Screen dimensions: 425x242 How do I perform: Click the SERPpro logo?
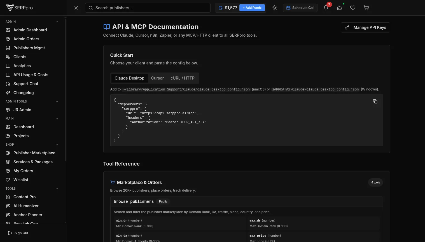[19, 8]
